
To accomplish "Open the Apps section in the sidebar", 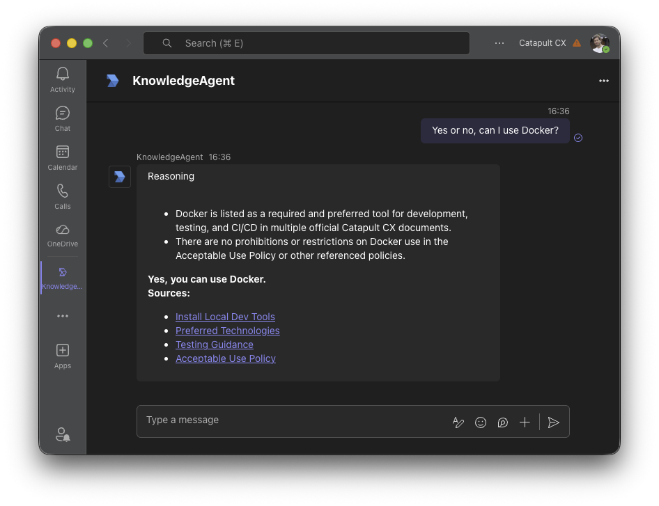I will point(62,356).
